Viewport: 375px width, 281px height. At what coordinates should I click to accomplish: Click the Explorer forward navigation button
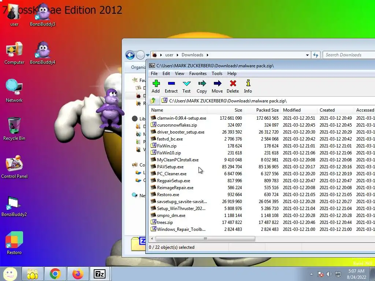coord(140,55)
